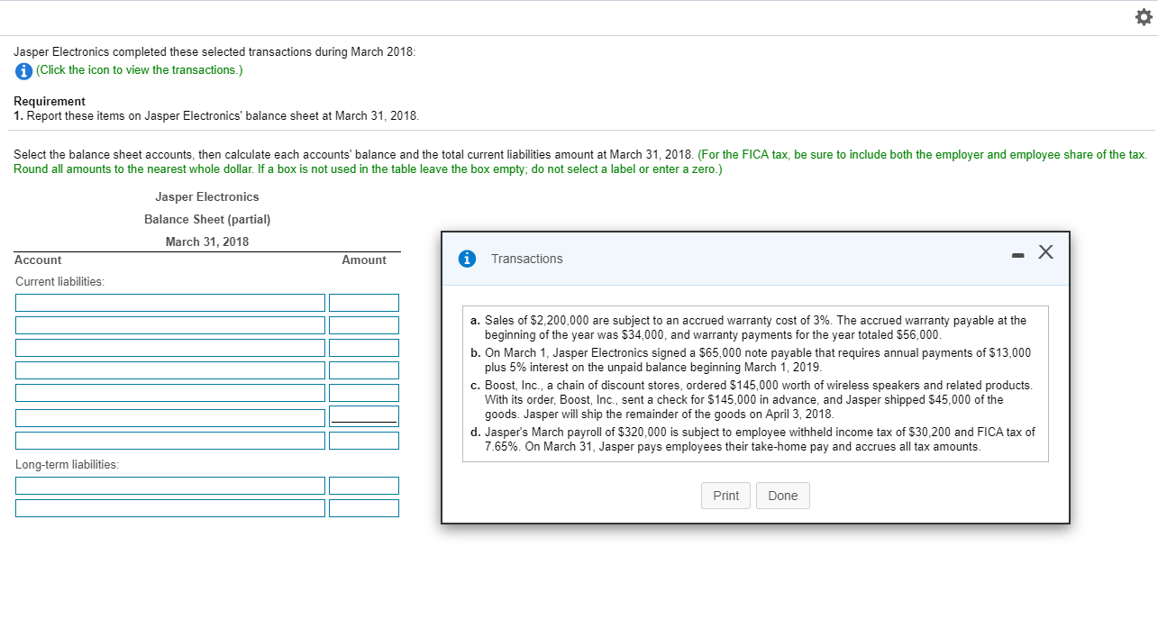Viewport: 1158px width, 638px height.
Task: Click first long-term liabilities amount box
Action: pos(364,486)
